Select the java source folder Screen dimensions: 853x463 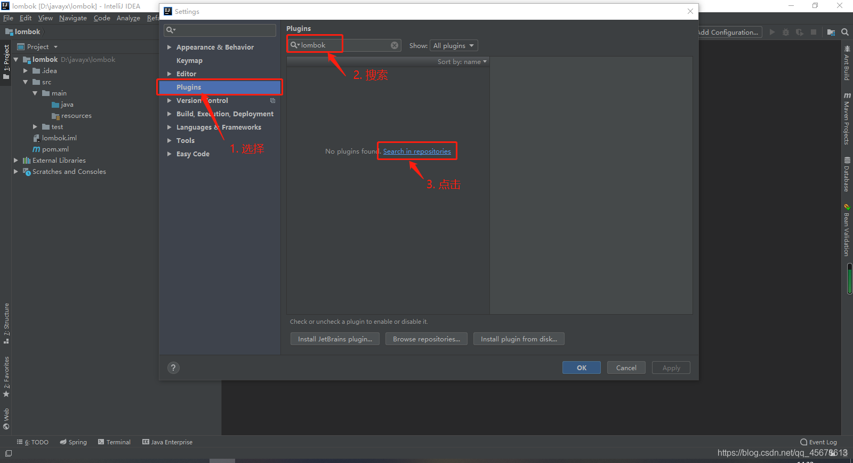pyautogui.click(x=62, y=105)
